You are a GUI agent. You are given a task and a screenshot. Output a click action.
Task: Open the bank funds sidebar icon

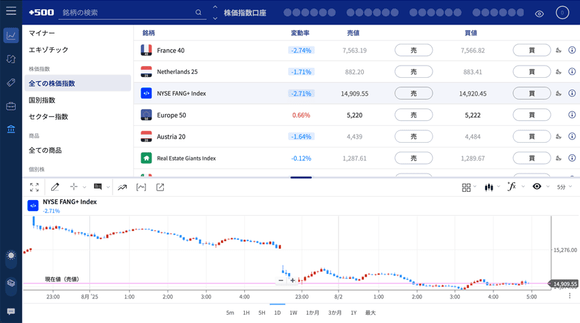click(x=11, y=129)
